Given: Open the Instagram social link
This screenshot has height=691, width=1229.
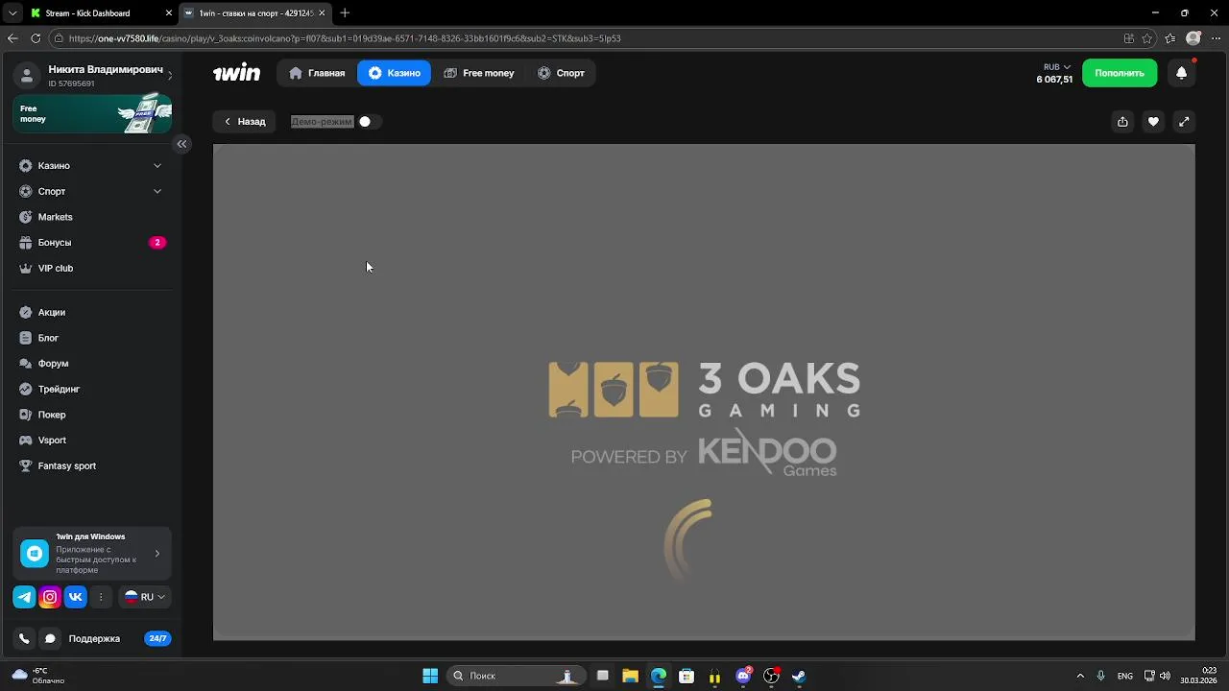Looking at the screenshot, I should coord(50,597).
